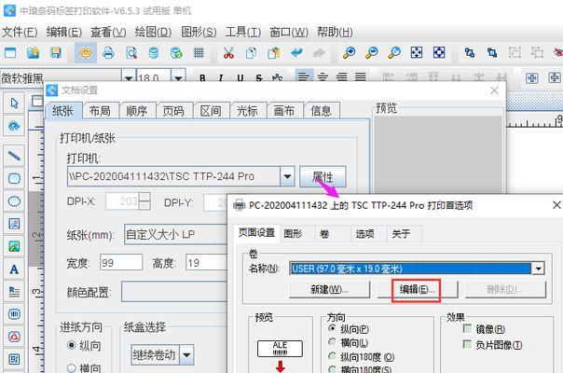Open the 窗口(W) menu
This screenshot has height=373, width=563.
point(289,32)
